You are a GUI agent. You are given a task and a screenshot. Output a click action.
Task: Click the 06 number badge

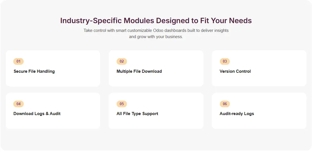coord(225,104)
